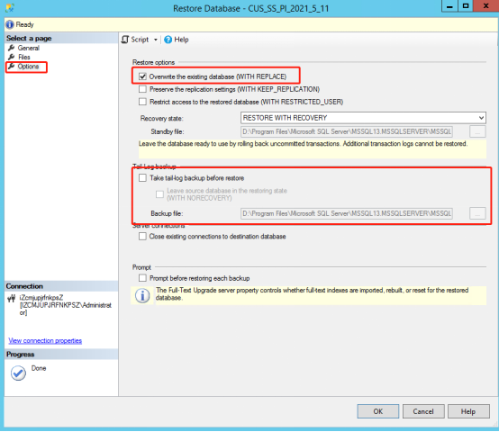Click the server connection icon
This screenshot has width=499, height=432.
pyautogui.click(x=12, y=298)
